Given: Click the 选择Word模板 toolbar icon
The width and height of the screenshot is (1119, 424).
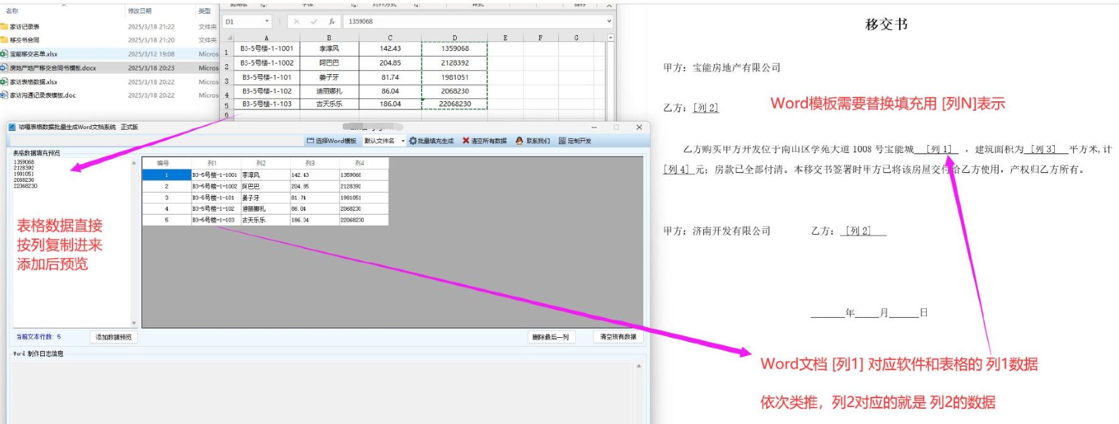Looking at the screenshot, I should click(x=310, y=141).
